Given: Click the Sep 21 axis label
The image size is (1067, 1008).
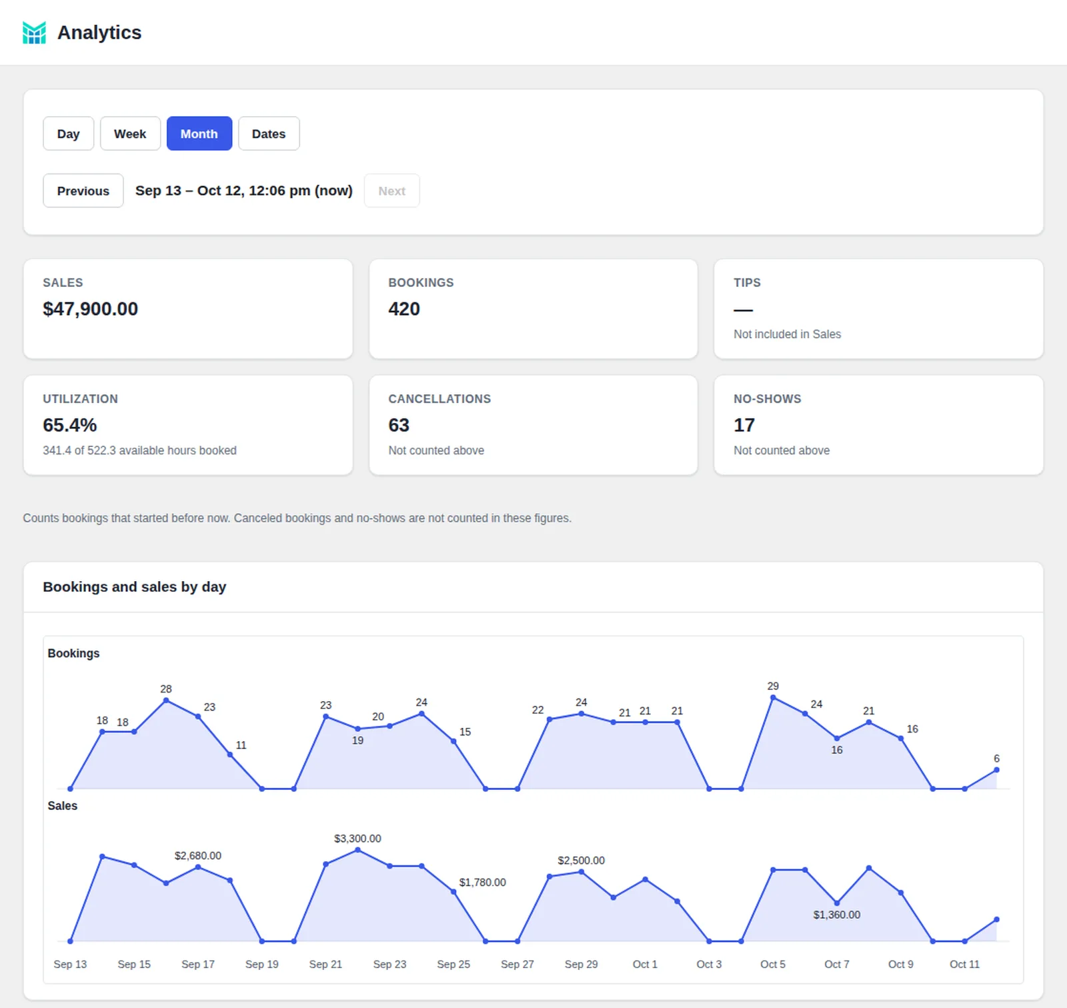Looking at the screenshot, I should 325,964.
